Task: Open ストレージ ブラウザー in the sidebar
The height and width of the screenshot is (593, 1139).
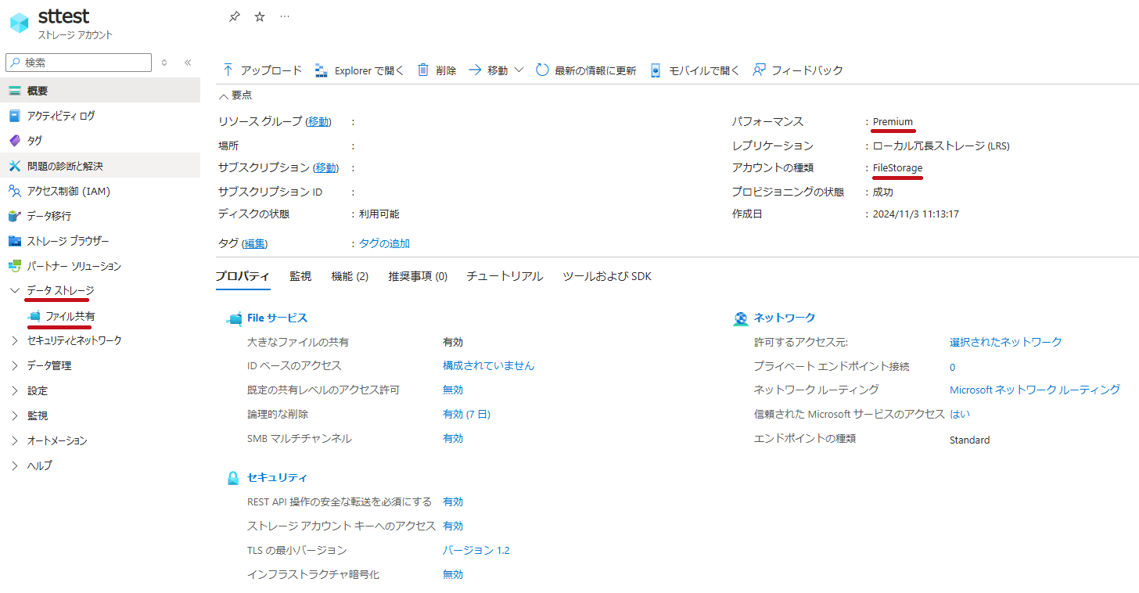Action: click(100, 241)
